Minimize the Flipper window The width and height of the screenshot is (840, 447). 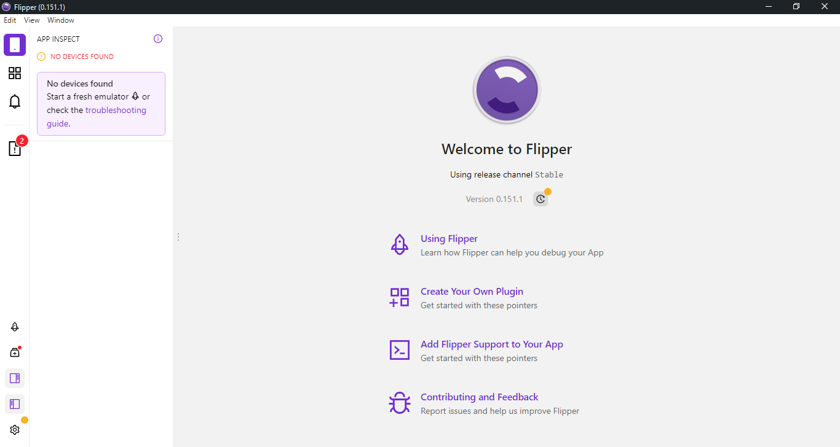pos(769,7)
